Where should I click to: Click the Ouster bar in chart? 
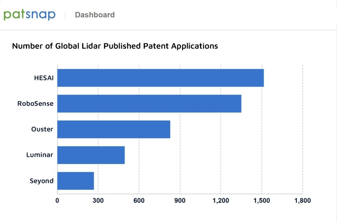click(114, 129)
